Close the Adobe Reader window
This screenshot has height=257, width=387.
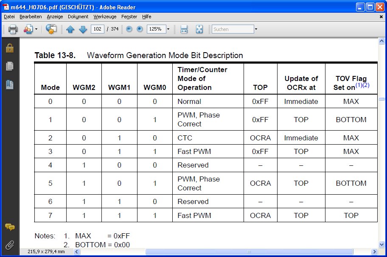pyautogui.click(x=380, y=7)
